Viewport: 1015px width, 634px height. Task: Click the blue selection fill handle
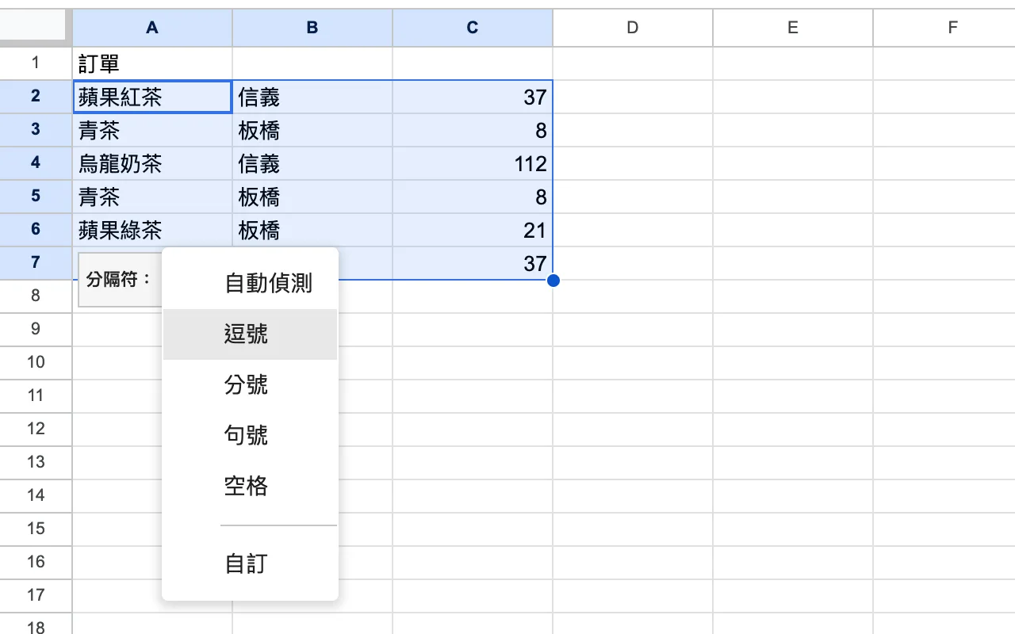click(553, 281)
